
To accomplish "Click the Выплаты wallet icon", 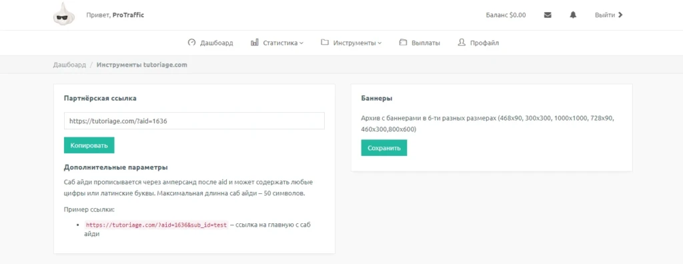I will pyautogui.click(x=403, y=43).
